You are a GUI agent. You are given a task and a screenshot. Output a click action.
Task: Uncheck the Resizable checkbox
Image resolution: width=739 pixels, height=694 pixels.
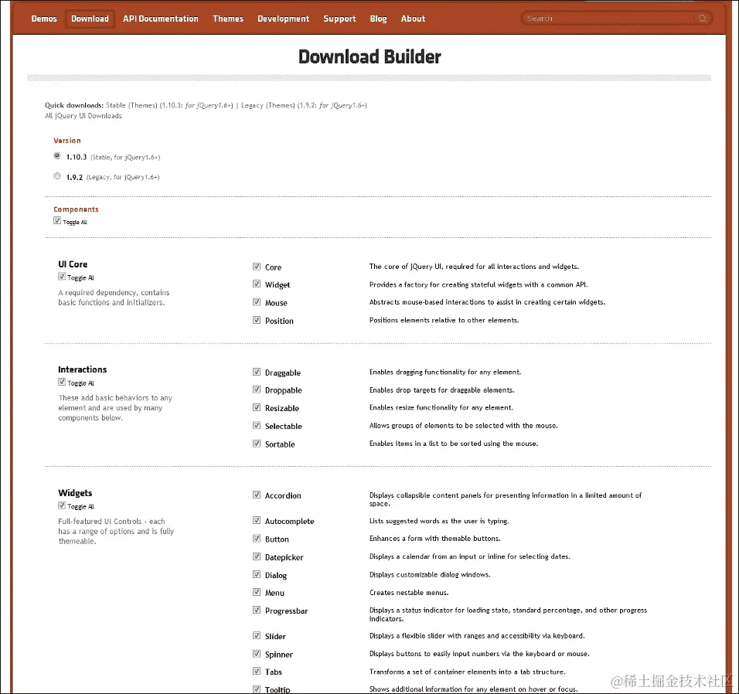pyautogui.click(x=257, y=407)
